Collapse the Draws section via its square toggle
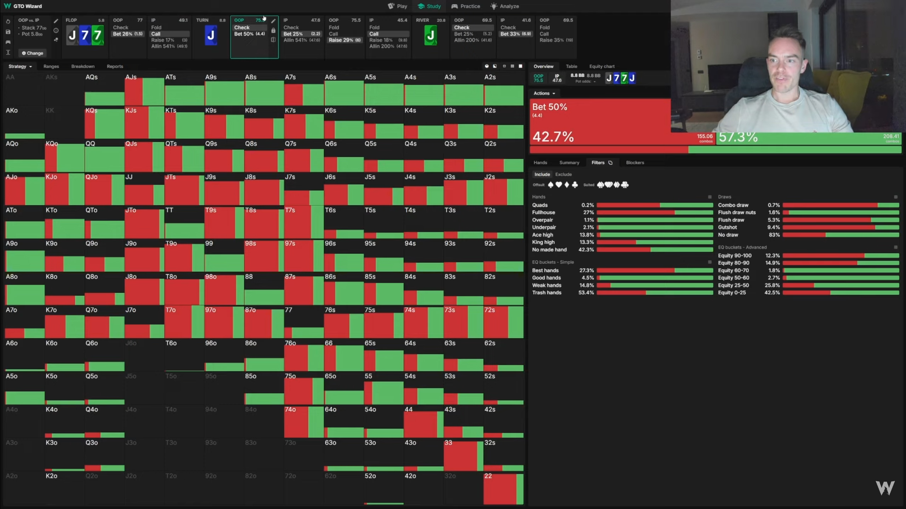 point(896,197)
